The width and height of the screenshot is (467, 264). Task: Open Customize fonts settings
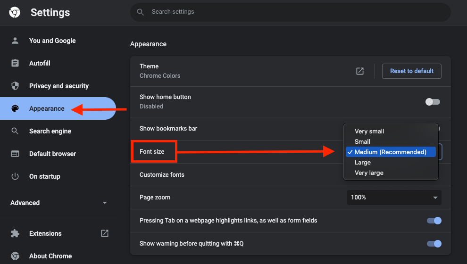coord(162,174)
